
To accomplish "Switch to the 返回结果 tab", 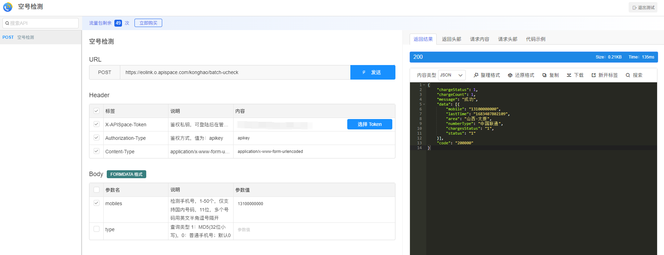I will tap(423, 39).
